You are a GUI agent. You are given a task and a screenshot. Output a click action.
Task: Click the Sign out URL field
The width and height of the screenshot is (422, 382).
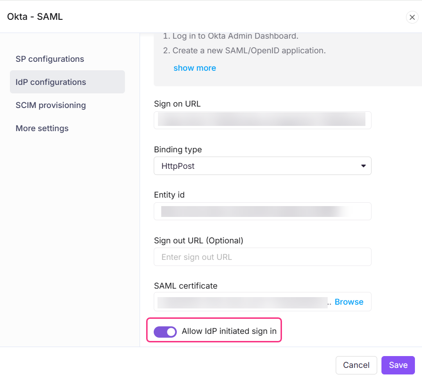tap(263, 257)
